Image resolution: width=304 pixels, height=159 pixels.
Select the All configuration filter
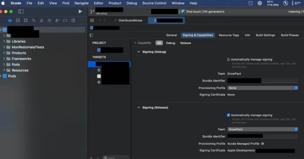point(159,43)
